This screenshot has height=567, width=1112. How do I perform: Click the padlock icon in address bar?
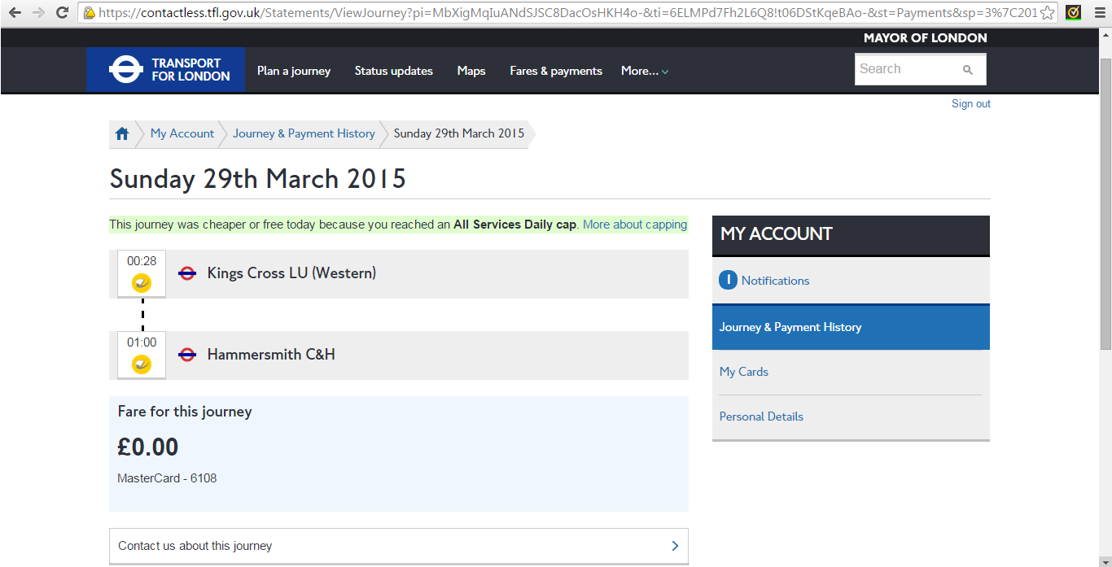(x=90, y=13)
